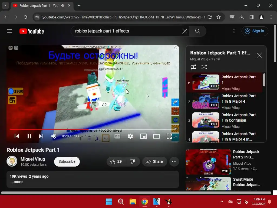Open Chrome downloads

click(242, 17)
